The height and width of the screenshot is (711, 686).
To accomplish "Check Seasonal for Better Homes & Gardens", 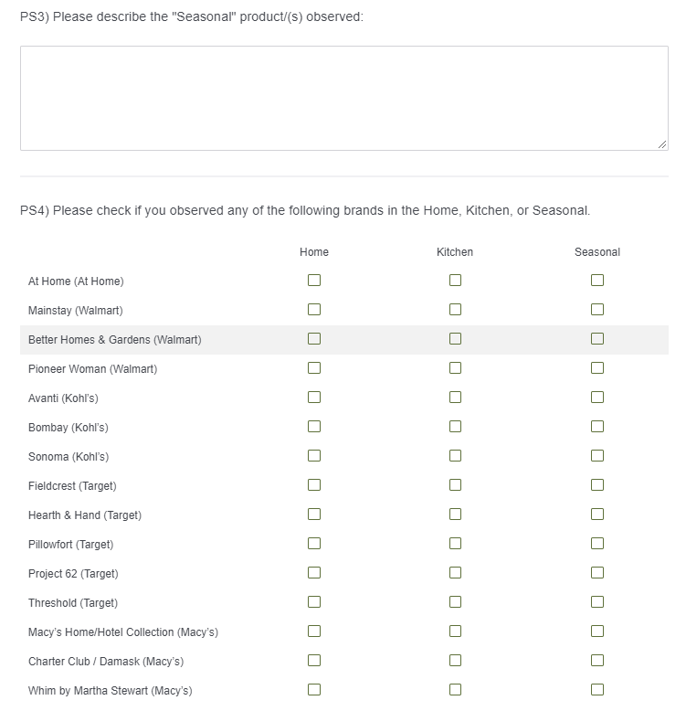I will point(597,339).
